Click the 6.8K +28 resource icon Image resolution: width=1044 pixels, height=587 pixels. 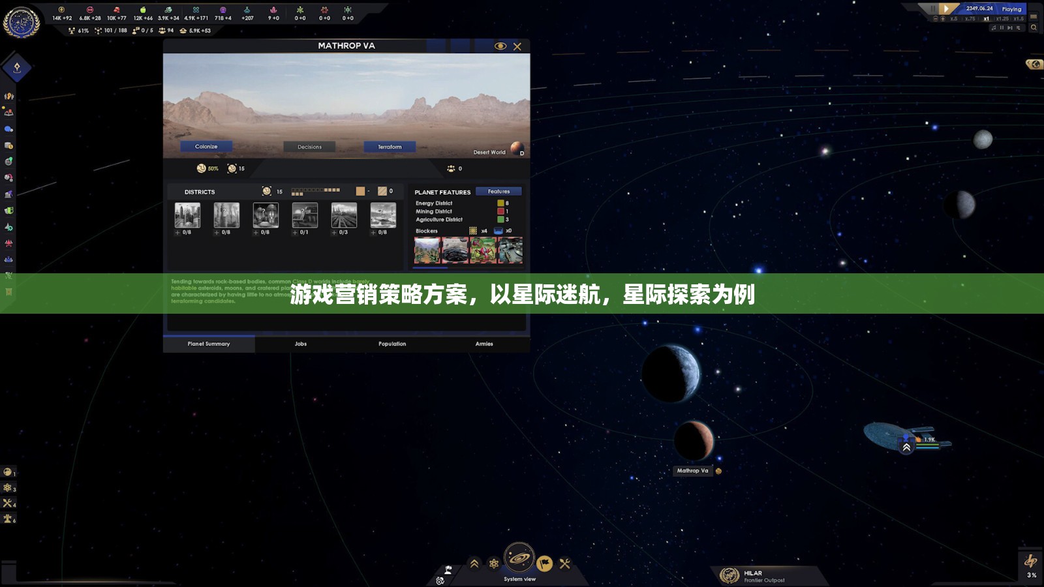coord(90,10)
